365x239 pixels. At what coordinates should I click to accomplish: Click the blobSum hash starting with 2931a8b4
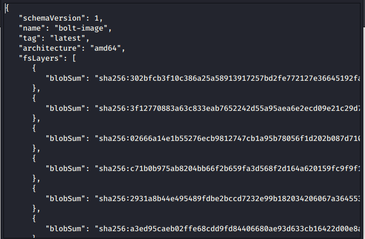click(x=229, y=198)
